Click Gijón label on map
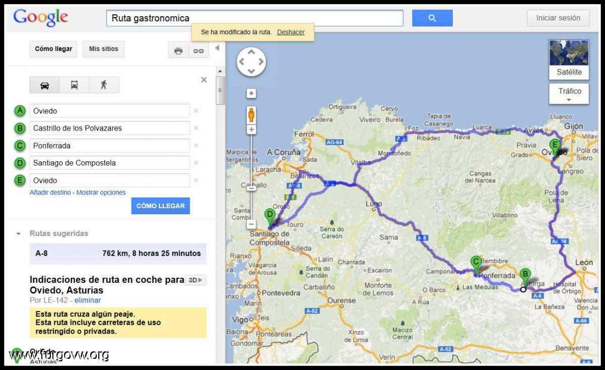This screenshot has width=605, height=370. 573,127
